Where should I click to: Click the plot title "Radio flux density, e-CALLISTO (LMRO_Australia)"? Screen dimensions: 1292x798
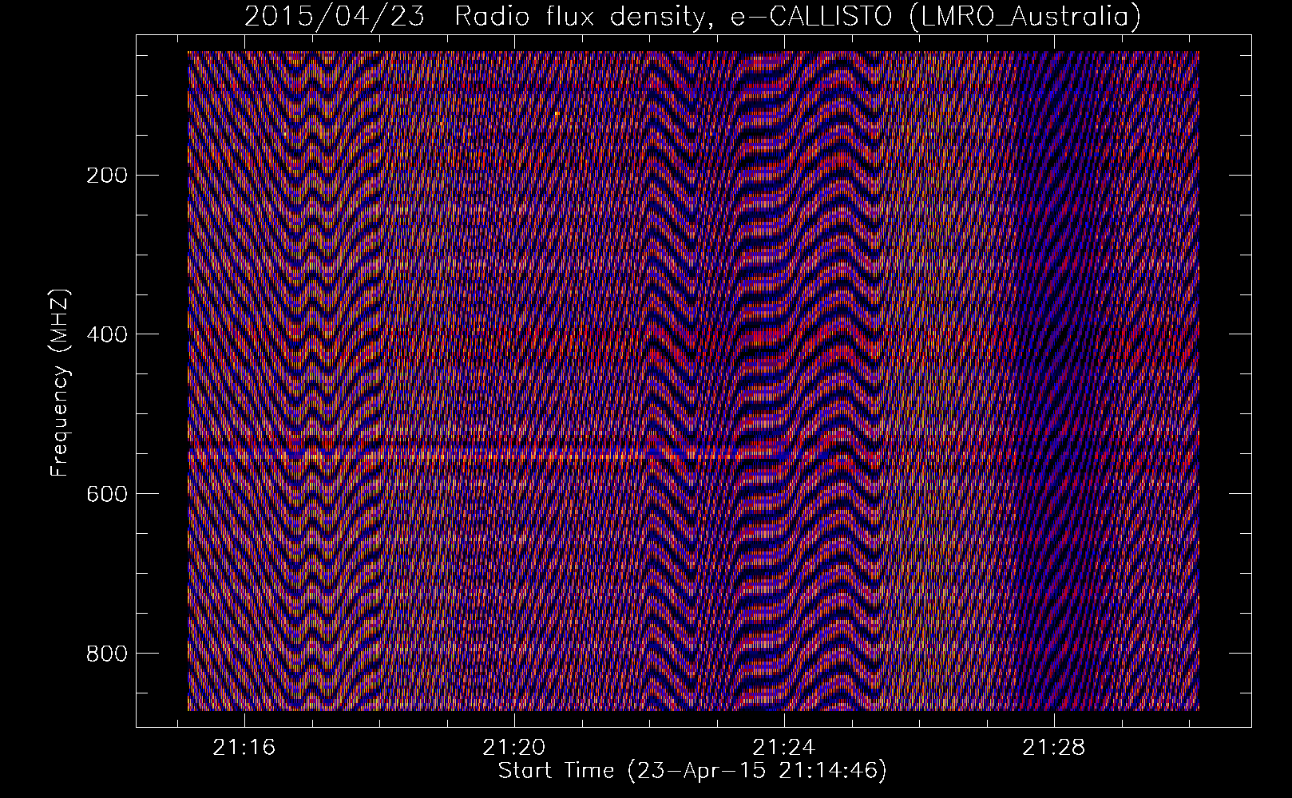pyautogui.click(x=797, y=17)
